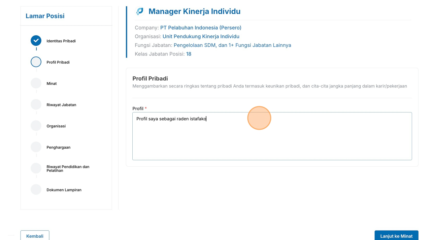The height and width of the screenshot is (240, 431).
Task: Click the logo icon beside Manager Kinerja Individu
Action: 140,11
